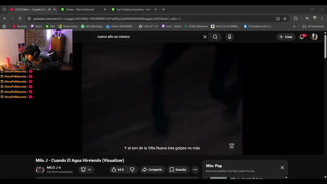Start voice search with the microphone
This screenshot has width=327, height=184.
229,37
